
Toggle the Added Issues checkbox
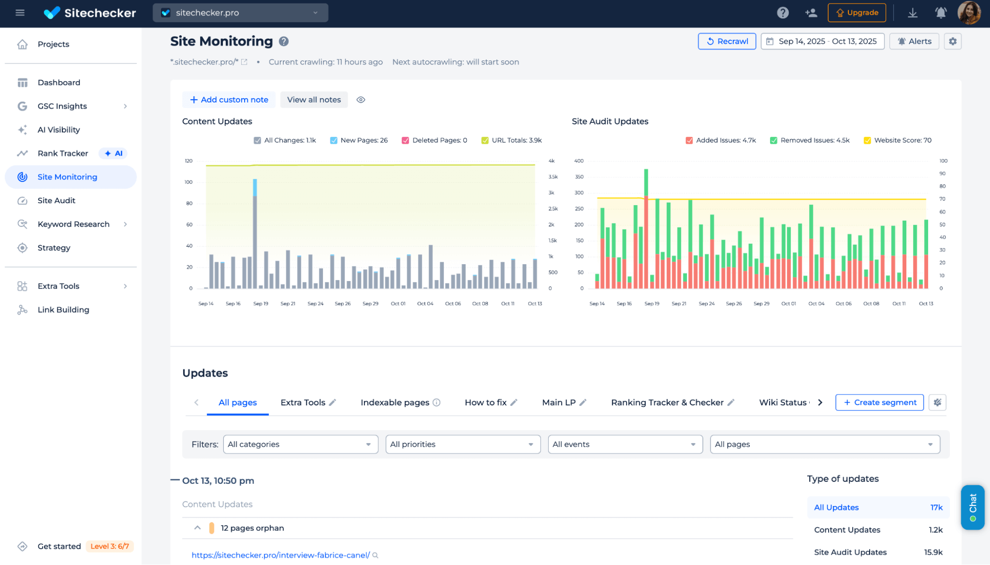689,141
